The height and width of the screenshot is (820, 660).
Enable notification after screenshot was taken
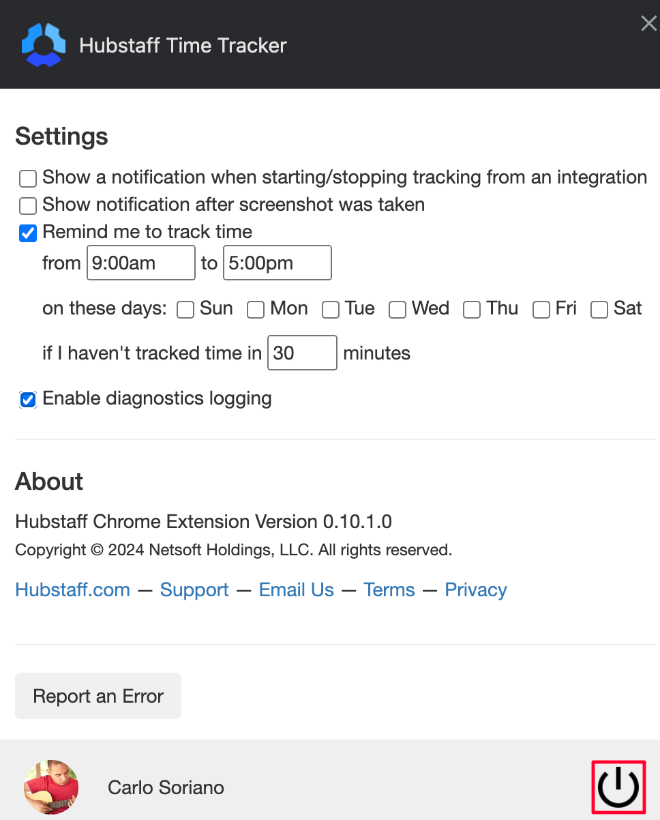click(x=28, y=205)
